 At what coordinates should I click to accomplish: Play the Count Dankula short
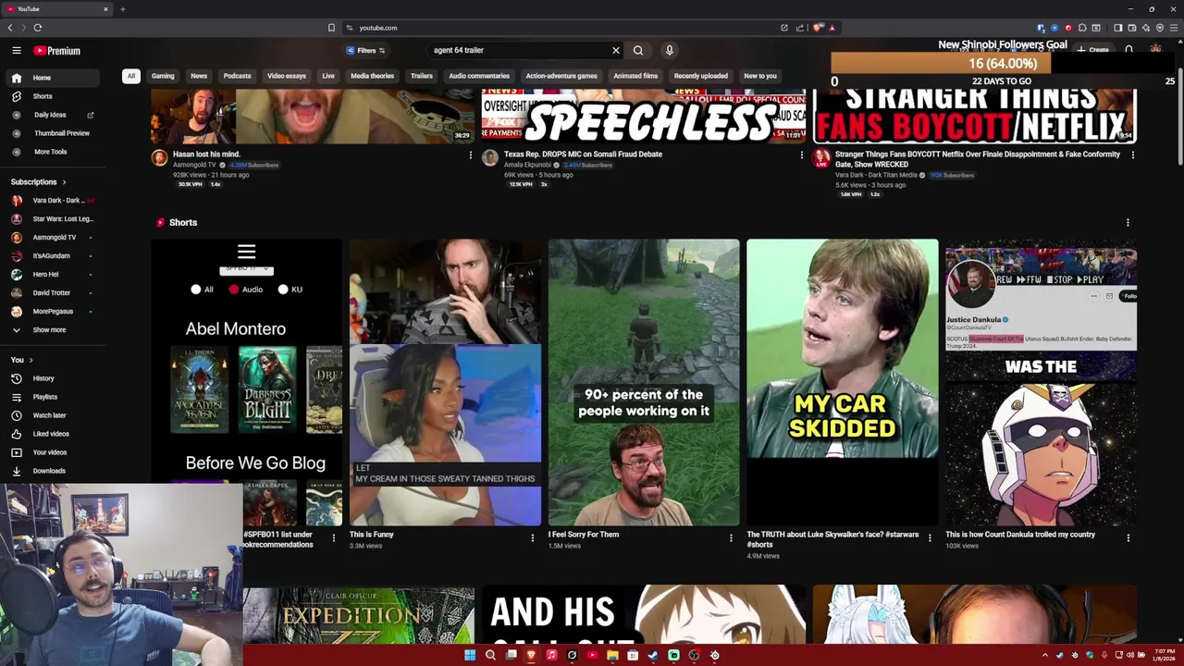click(x=1041, y=382)
